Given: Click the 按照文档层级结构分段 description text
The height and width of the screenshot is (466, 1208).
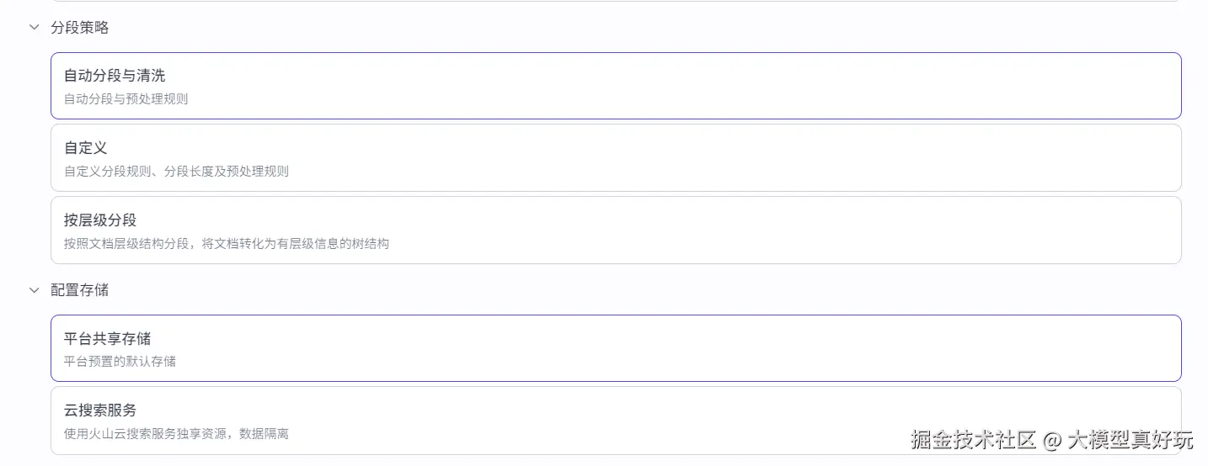Looking at the screenshot, I should point(226,244).
